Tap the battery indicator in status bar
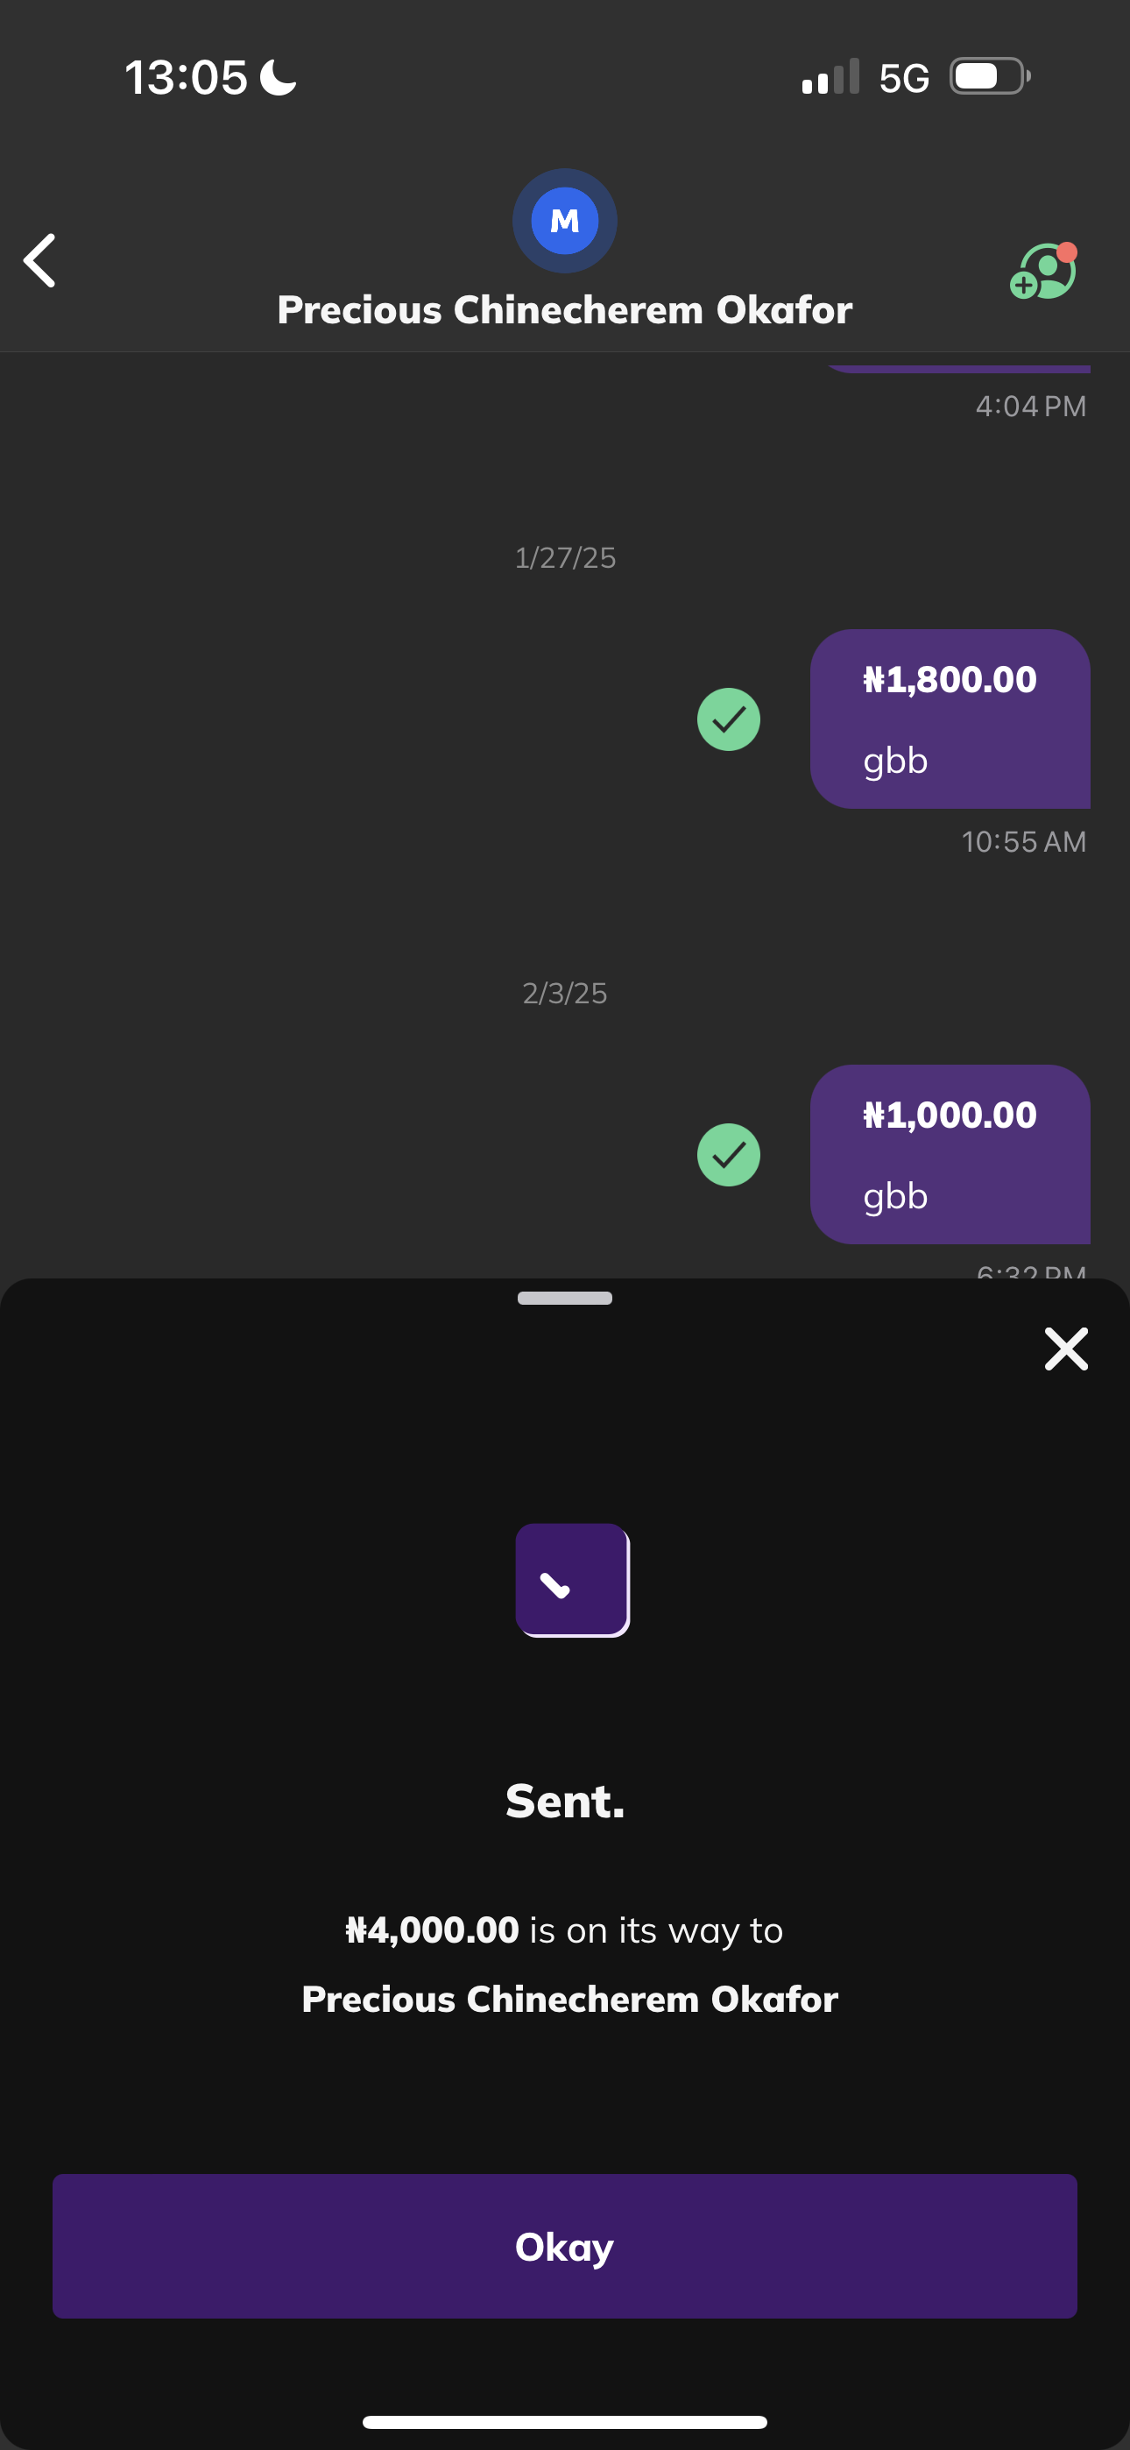This screenshot has height=2450, width=1130. pyautogui.click(x=989, y=77)
